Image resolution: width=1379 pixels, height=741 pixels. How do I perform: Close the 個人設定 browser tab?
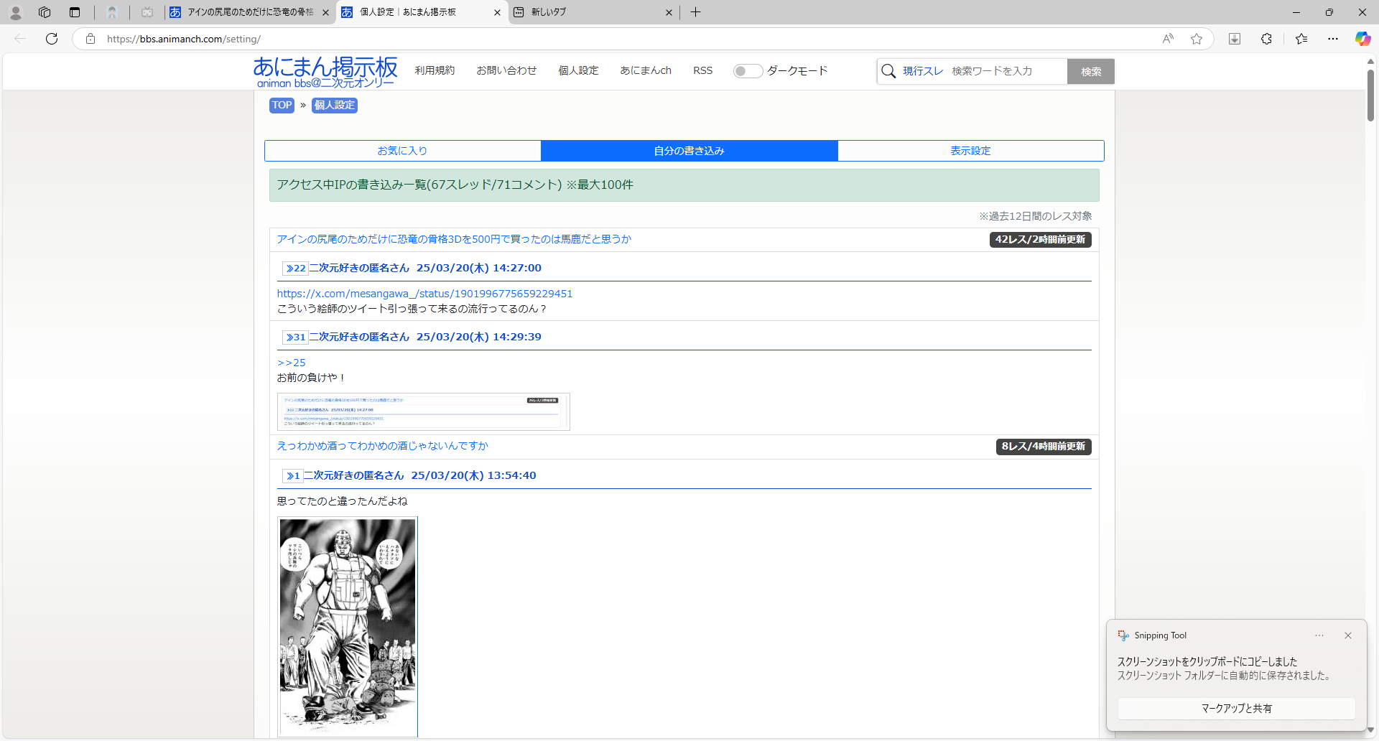(x=497, y=12)
